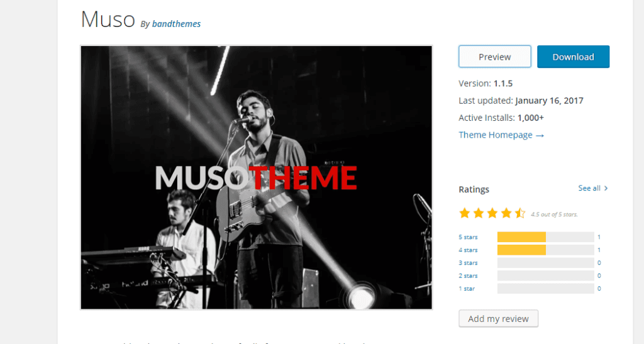Open the 3 stars reviews link
This screenshot has width=644, height=344.
click(x=468, y=263)
